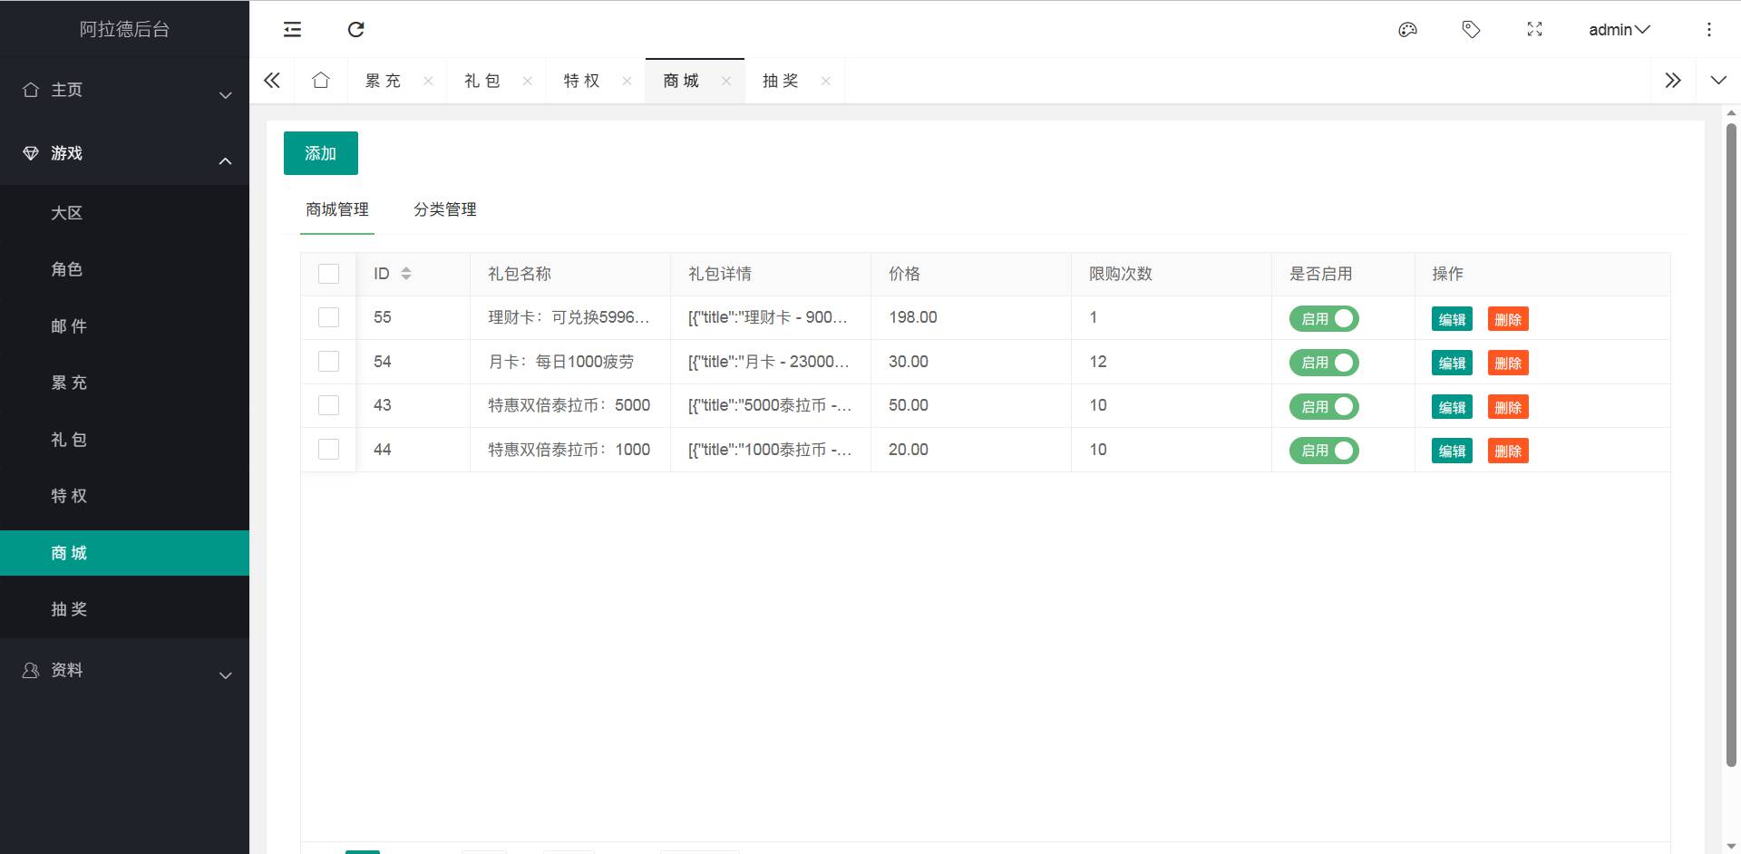Image resolution: width=1741 pixels, height=854 pixels.
Task: Click 删除 for the ID 44 row
Action: (1508, 451)
